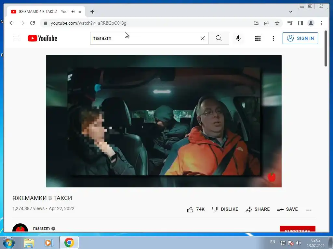333x249 pixels.
Task: Click video title ЯЖЕМАМКИ В ТАКСИ
Action: click(42, 198)
